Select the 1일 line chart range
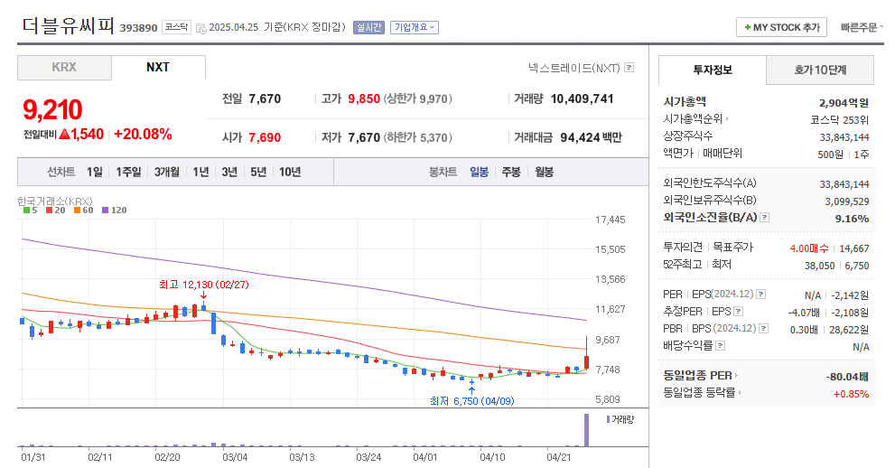This screenshot has height=468, width=895. point(95,172)
